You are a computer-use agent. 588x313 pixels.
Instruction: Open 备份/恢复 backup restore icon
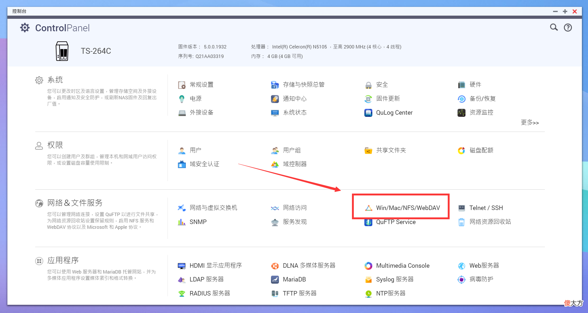tap(462, 99)
